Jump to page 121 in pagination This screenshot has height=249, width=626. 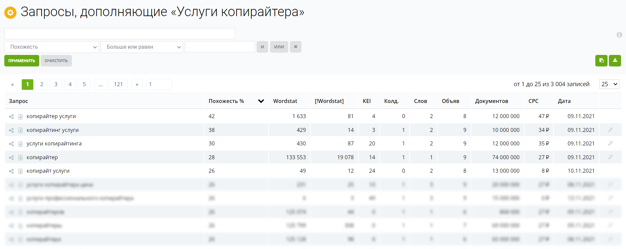[118, 85]
